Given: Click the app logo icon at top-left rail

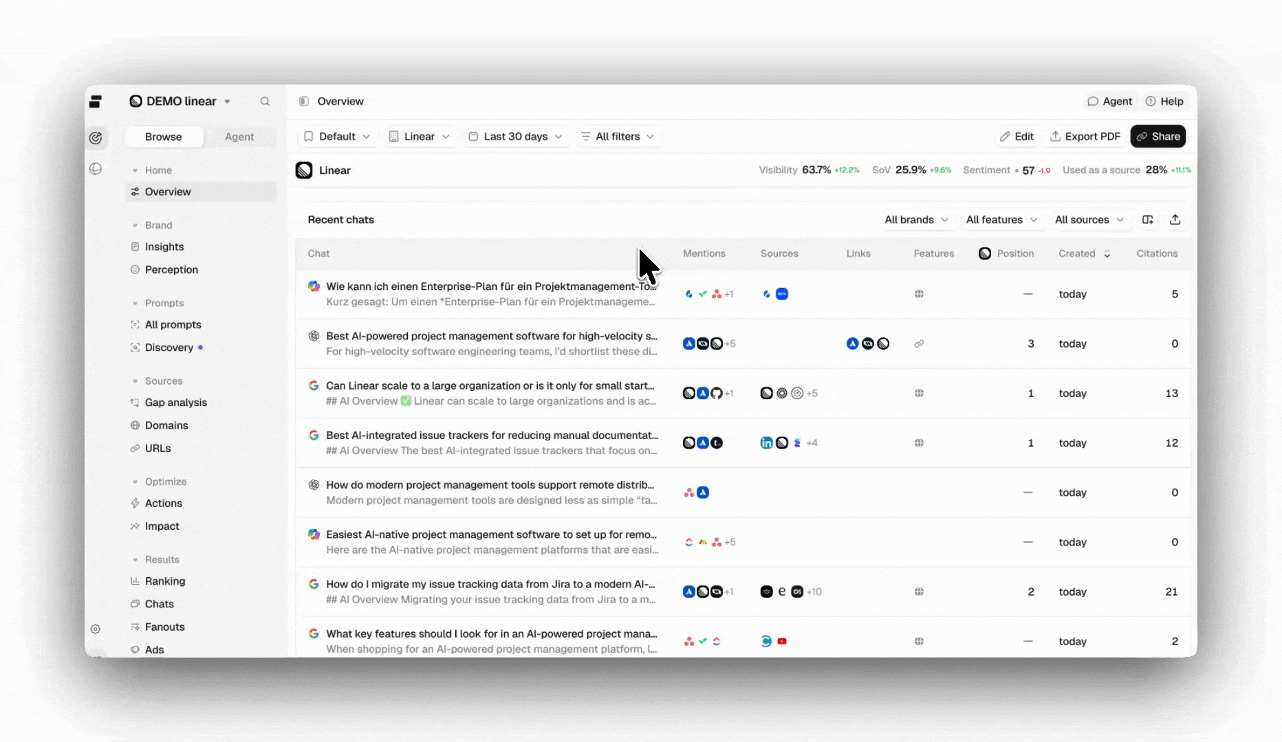Looking at the screenshot, I should pyautogui.click(x=96, y=102).
